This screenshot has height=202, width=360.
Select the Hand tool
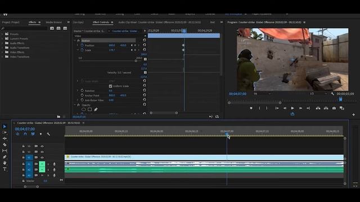(x=4, y=163)
